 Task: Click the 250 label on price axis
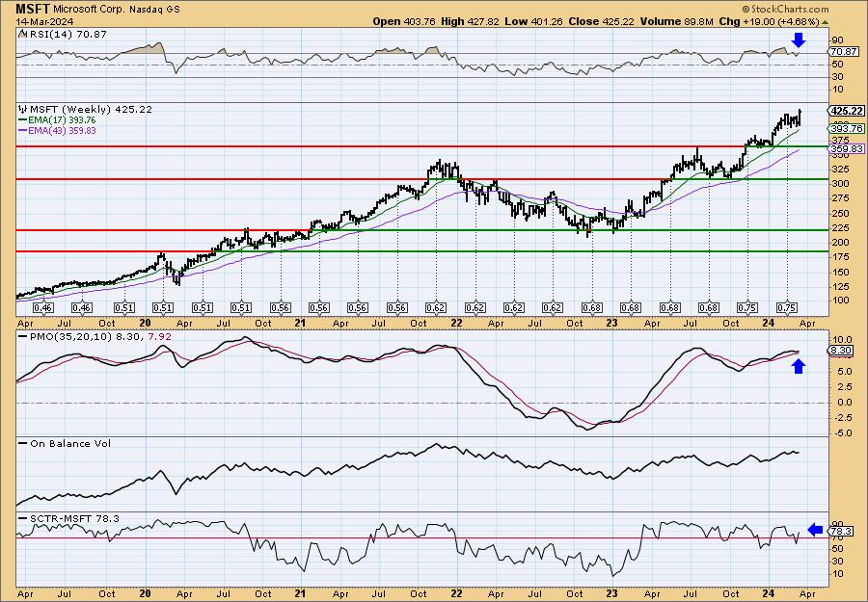tap(840, 214)
